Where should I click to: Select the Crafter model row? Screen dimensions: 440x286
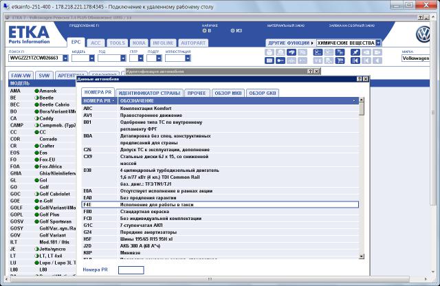pyautogui.click(x=43, y=146)
